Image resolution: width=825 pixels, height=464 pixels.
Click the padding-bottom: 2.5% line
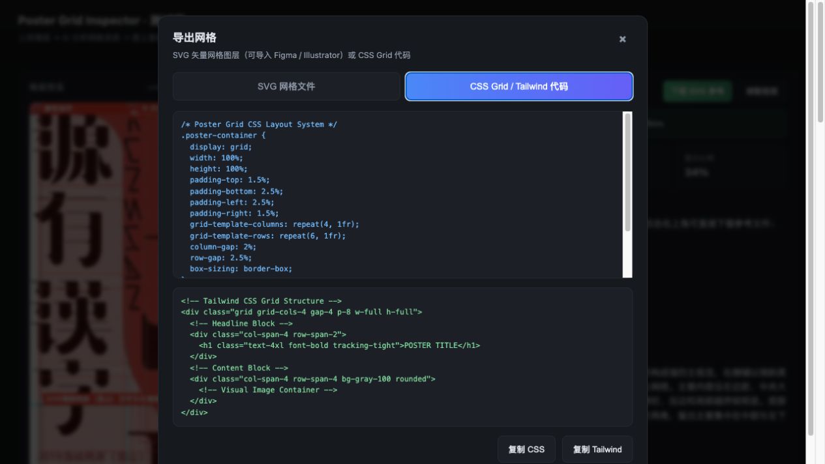tap(237, 192)
